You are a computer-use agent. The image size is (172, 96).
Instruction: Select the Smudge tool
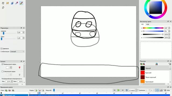3,7
